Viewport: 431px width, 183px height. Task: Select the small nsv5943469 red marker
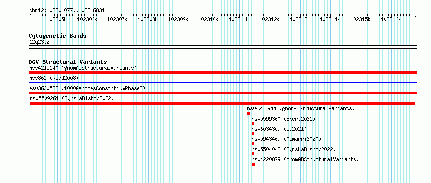pyautogui.click(x=253, y=144)
